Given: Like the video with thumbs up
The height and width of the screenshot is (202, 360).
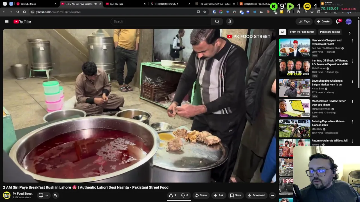Looking at the screenshot, I should [173, 195].
